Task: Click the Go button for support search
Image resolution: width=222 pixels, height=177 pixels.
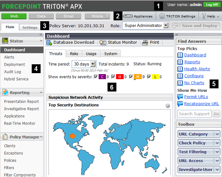Action: point(216,114)
